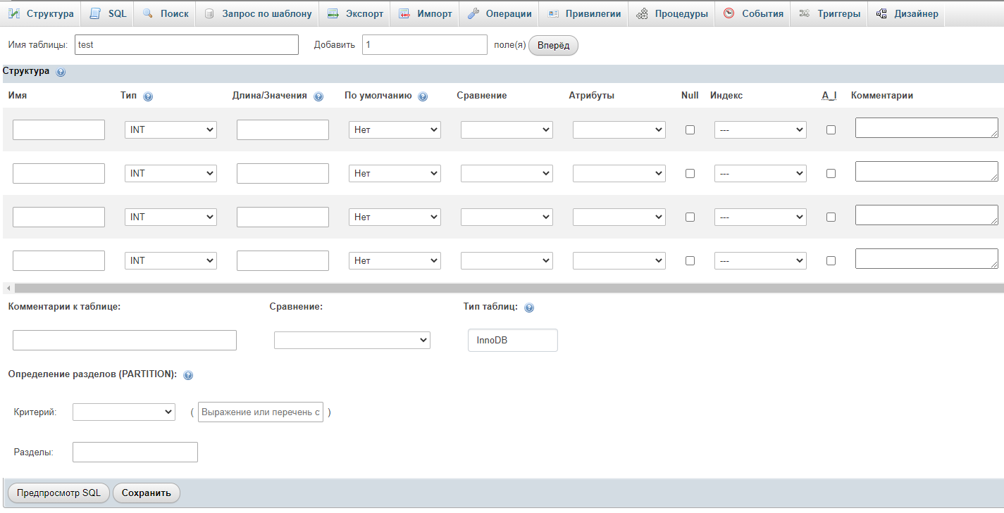1004x513 pixels.
Task: Open the Критерий partition dropdown
Action: point(124,412)
